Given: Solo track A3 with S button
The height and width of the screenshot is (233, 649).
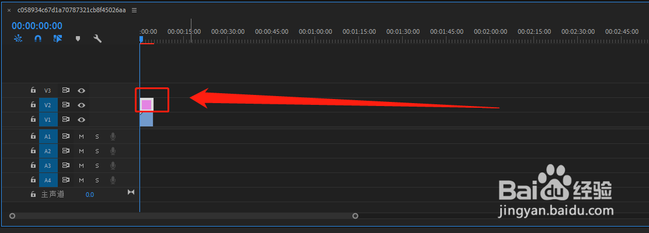Looking at the screenshot, I should coord(97,165).
